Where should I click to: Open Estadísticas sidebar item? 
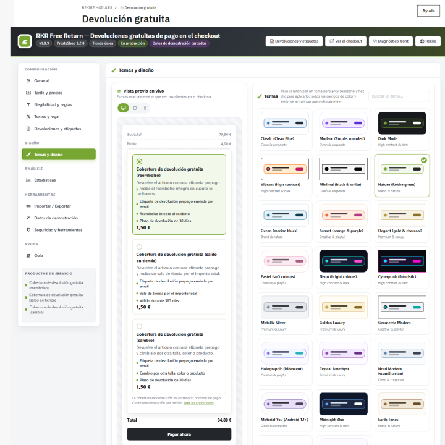tap(59, 180)
